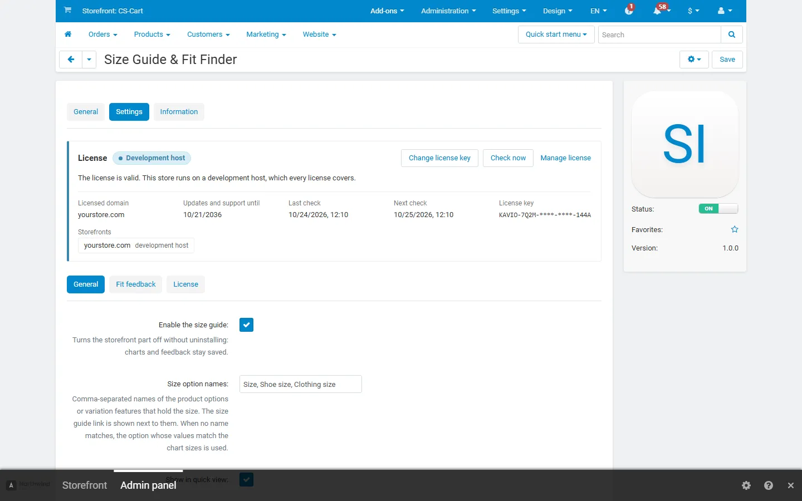Image resolution: width=802 pixels, height=501 pixels.
Task: Open the bottom panel help icon
Action: click(769, 485)
